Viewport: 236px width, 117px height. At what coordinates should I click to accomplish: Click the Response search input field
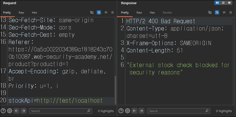tap(178, 111)
